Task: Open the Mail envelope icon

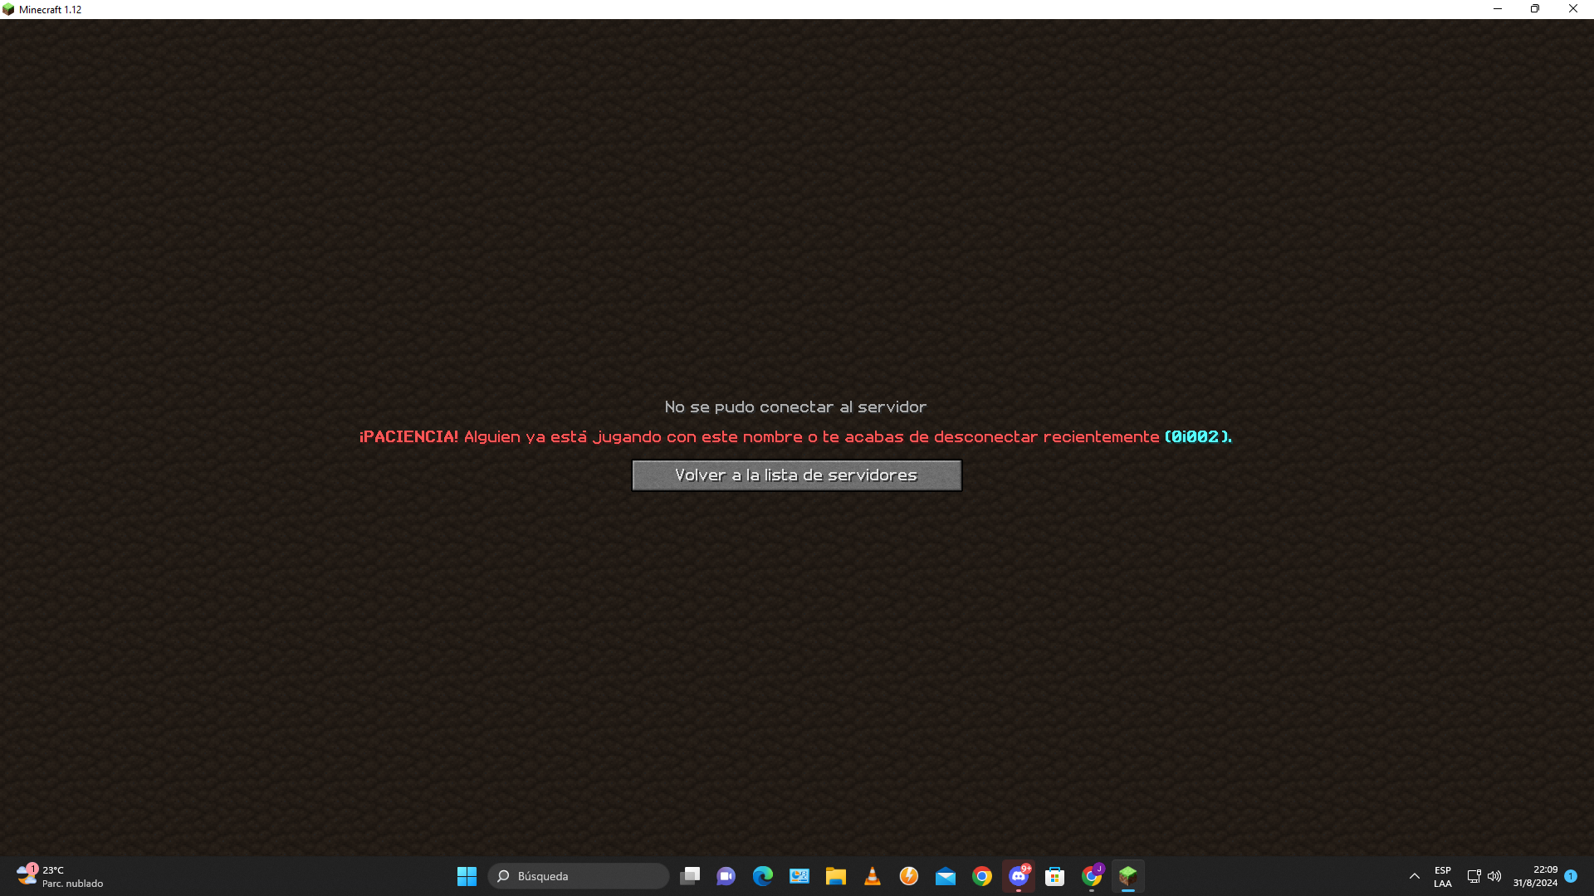Action: click(945, 876)
